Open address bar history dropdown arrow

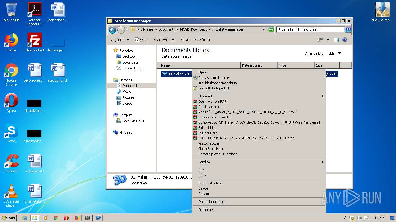[263, 30]
